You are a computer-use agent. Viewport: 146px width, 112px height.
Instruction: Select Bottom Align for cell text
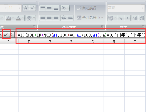pyautogui.click(x=56, y=8)
